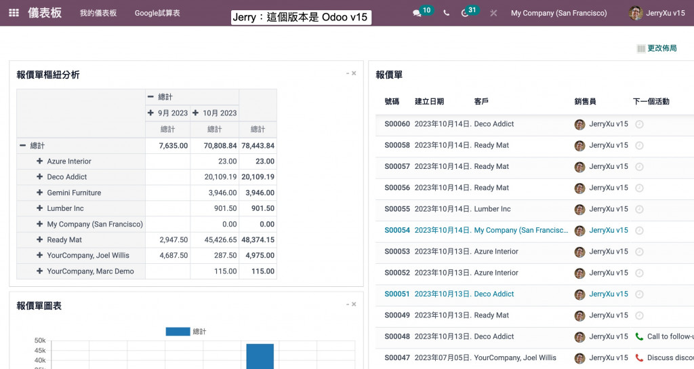The height and width of the screenshot is (369, 694).
Task: Sort list by 建立日期 column header
Action: click(429, 102)
